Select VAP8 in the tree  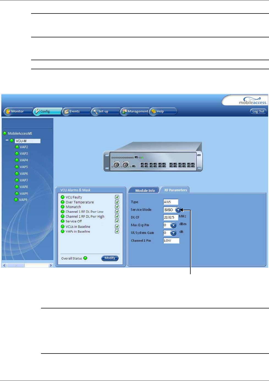click(x=24, y=187)
